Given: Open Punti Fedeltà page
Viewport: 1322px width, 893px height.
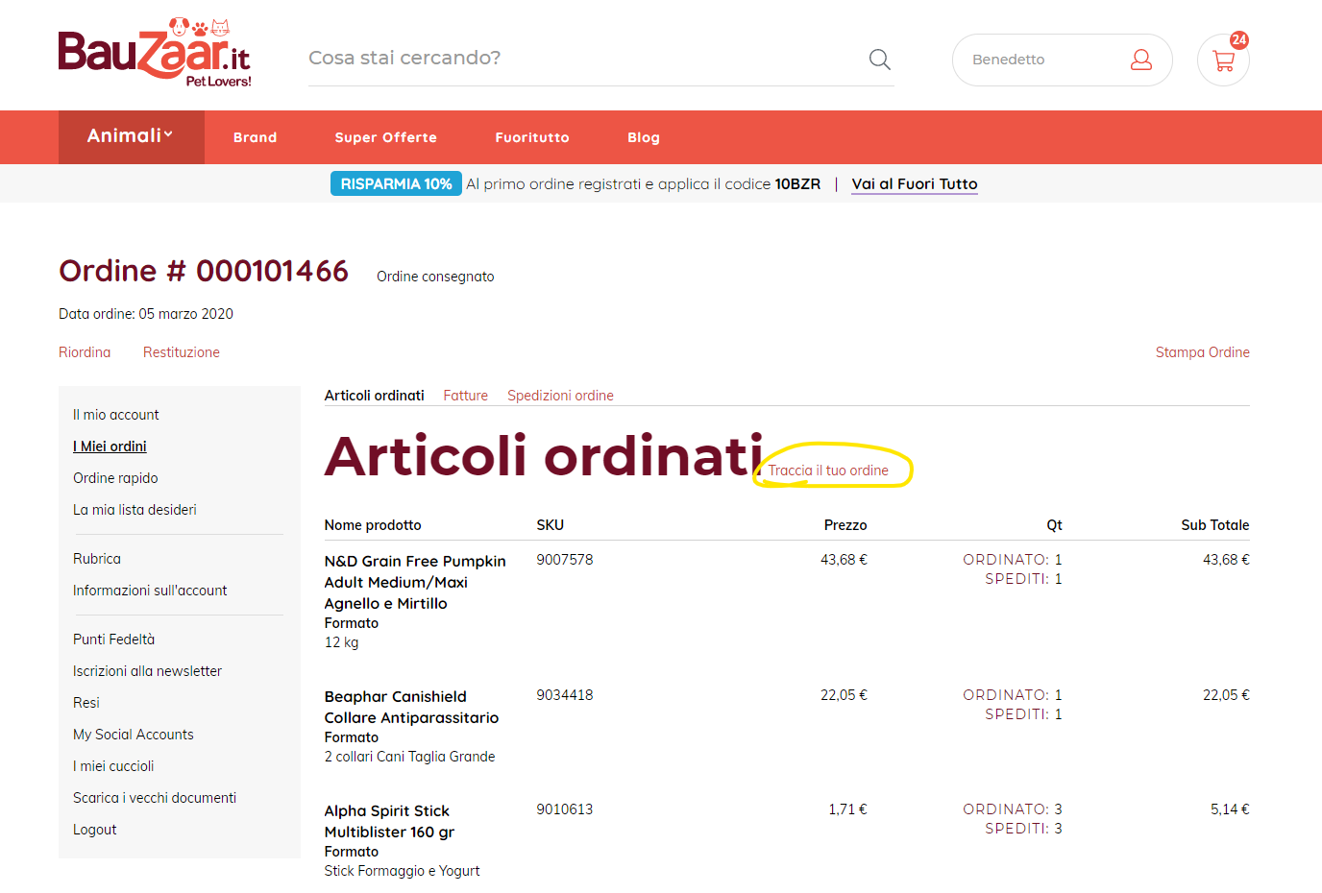Looking at the screenshot, I should click(x=114, y=640).
